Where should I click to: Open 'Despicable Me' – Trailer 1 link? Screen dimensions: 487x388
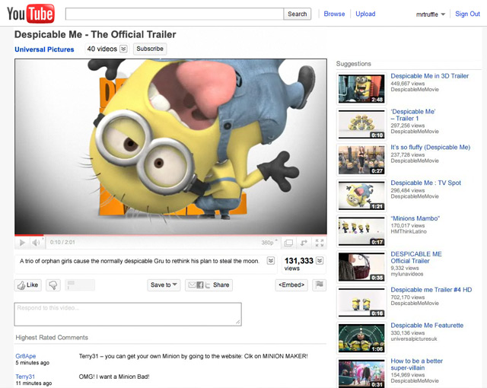pyautogui.click(x=412, y=115)
